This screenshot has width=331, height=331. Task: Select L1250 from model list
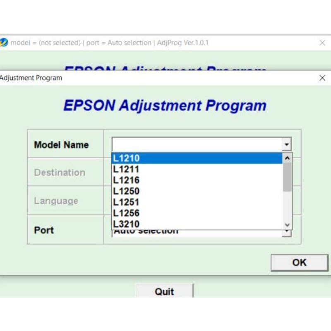point(197,191)
